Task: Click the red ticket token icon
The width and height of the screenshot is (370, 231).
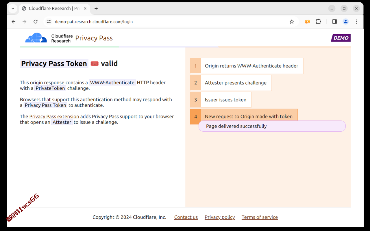Action: [95, 64]
